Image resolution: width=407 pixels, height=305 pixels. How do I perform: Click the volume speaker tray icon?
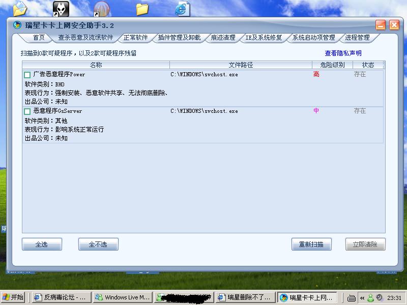coord(380,297)
